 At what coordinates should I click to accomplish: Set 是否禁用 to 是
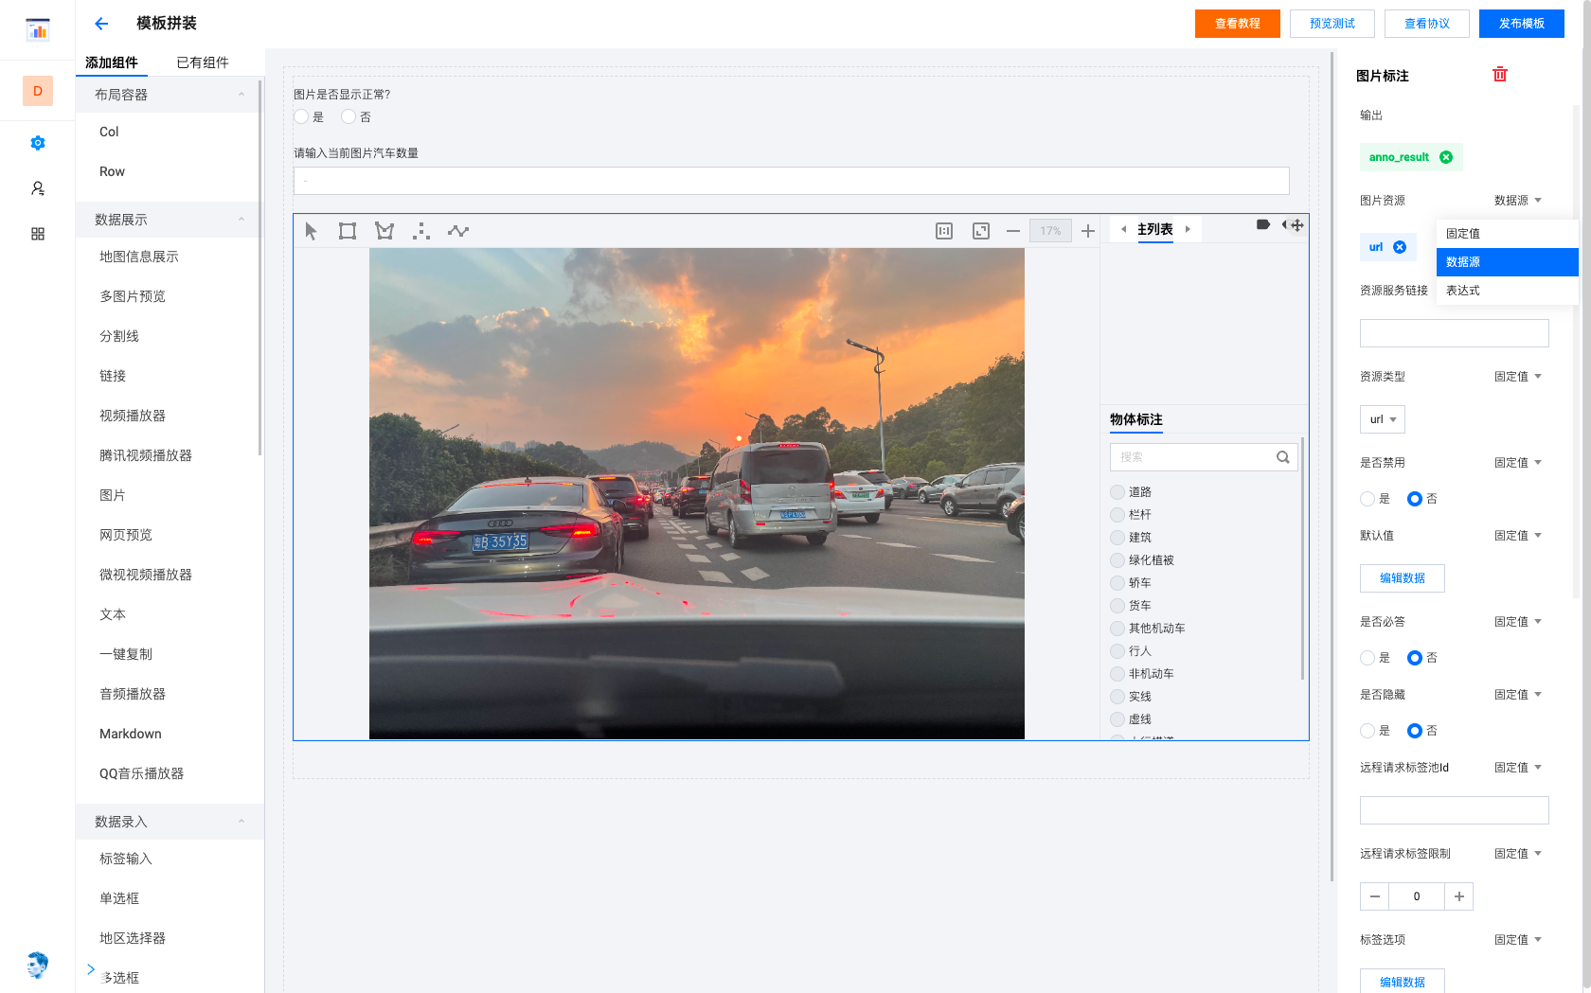click(1368, 499)
